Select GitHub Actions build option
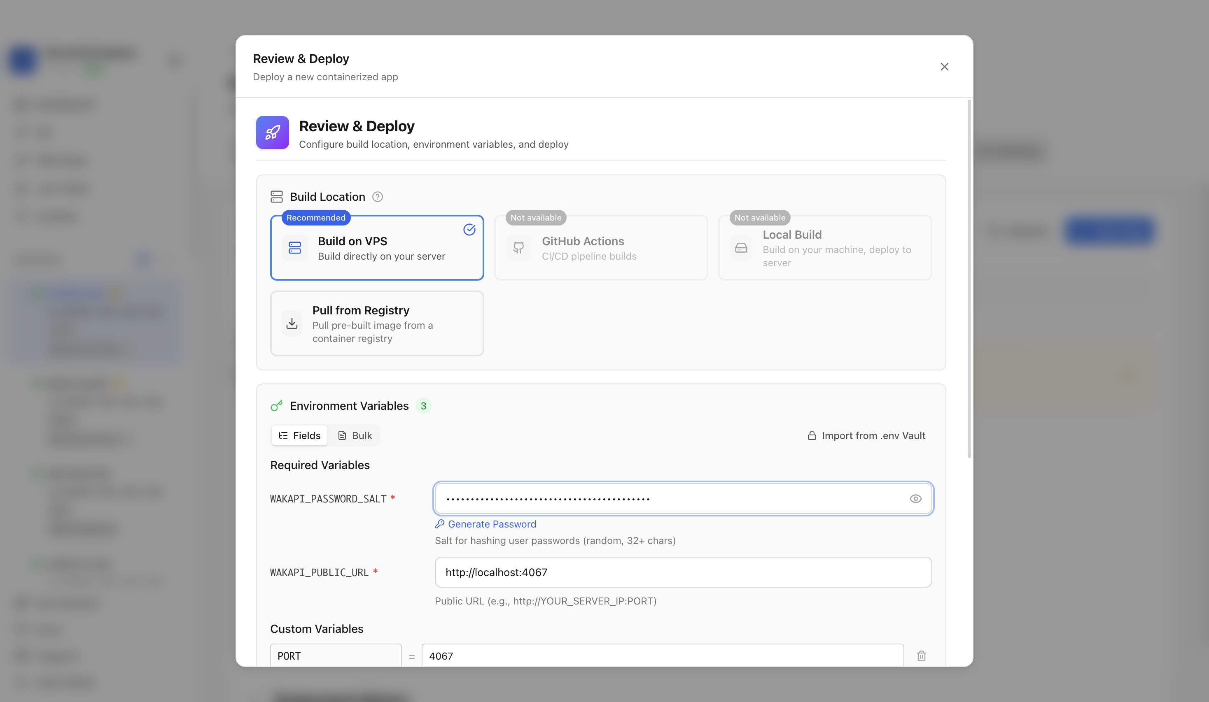1209x702 pixels. click(601, 248)
